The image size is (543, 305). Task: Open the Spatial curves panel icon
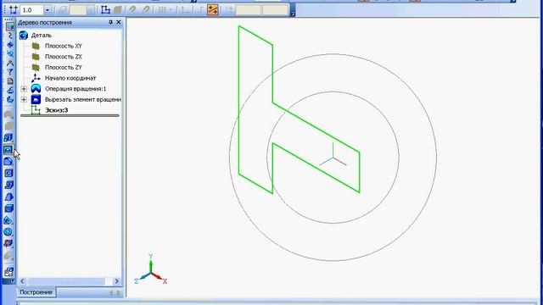[x=9, y=36]
